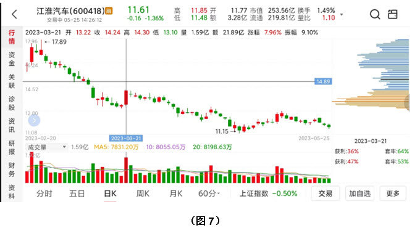Click the 交易 button
412x236 pixels.
(326, 193)
